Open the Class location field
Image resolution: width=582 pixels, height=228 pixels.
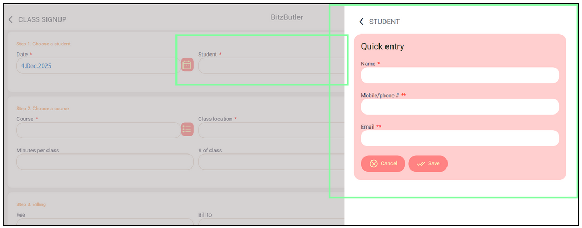pos(271,130)
